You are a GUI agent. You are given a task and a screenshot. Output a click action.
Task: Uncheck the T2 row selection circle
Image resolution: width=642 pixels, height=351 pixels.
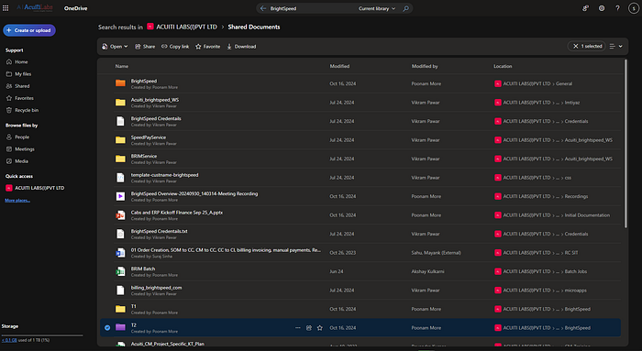pyautogui.click(x=107, y=328)
